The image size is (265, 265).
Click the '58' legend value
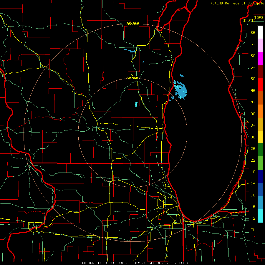tap(253, 56)
